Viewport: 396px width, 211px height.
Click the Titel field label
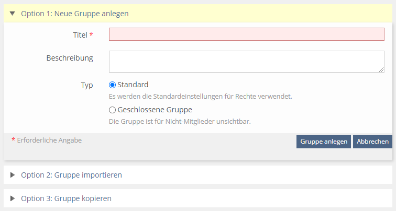click(x=80, y=35)
